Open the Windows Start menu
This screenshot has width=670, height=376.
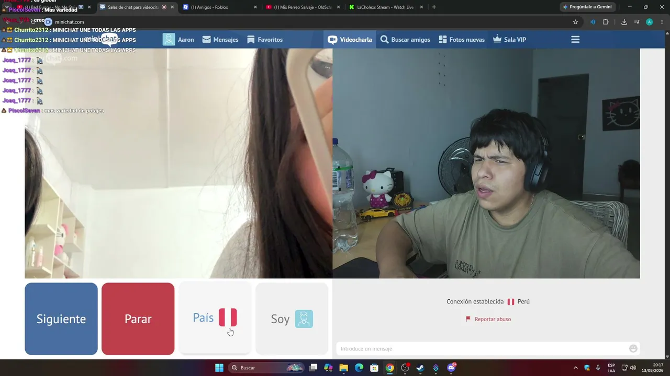pos(219,368)
